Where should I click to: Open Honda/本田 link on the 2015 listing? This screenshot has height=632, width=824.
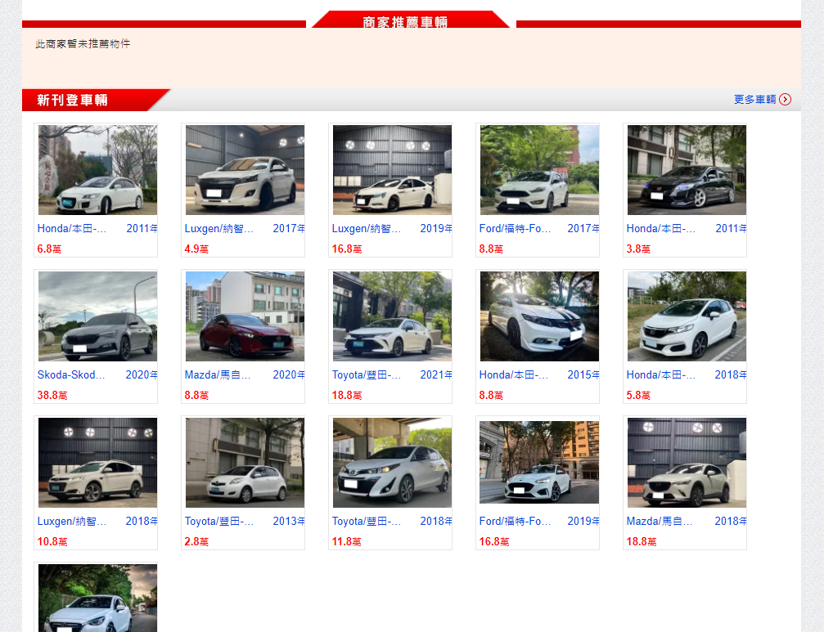[x=513, y=375]
